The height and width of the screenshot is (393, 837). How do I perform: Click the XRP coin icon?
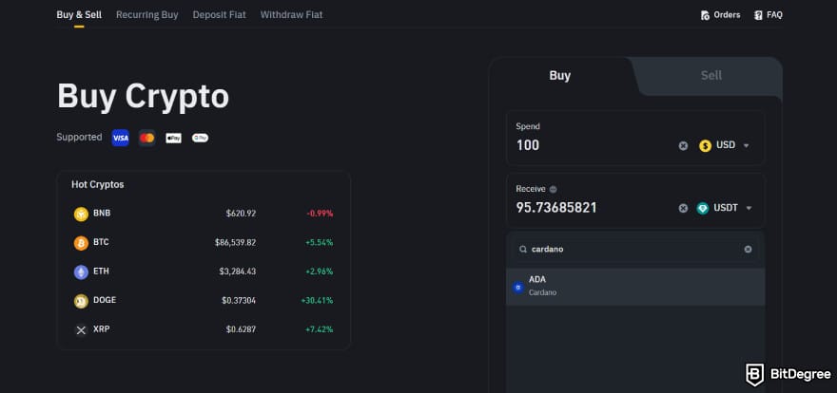click(x=81, y=330)
